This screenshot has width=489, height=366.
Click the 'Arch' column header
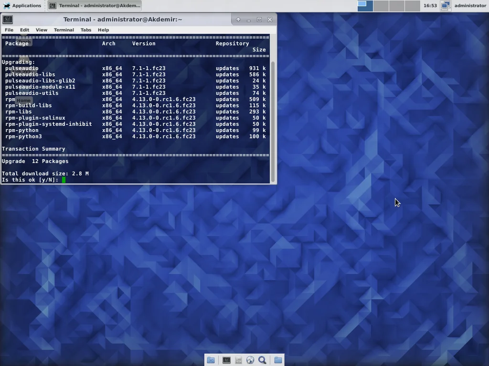(x=109, y=43)
